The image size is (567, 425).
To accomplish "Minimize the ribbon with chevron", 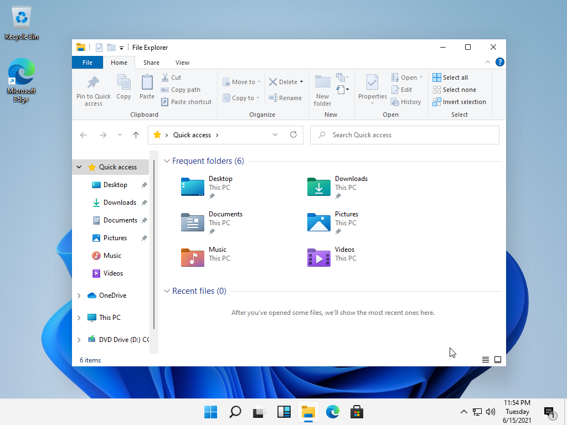I will 487,62.
